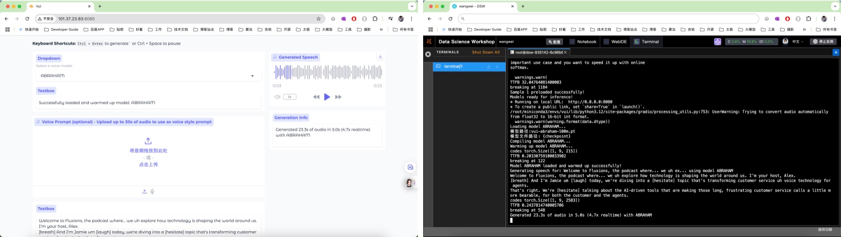Open Chrome menu in Vui window
841x237 pixels.
click(412, 18)
